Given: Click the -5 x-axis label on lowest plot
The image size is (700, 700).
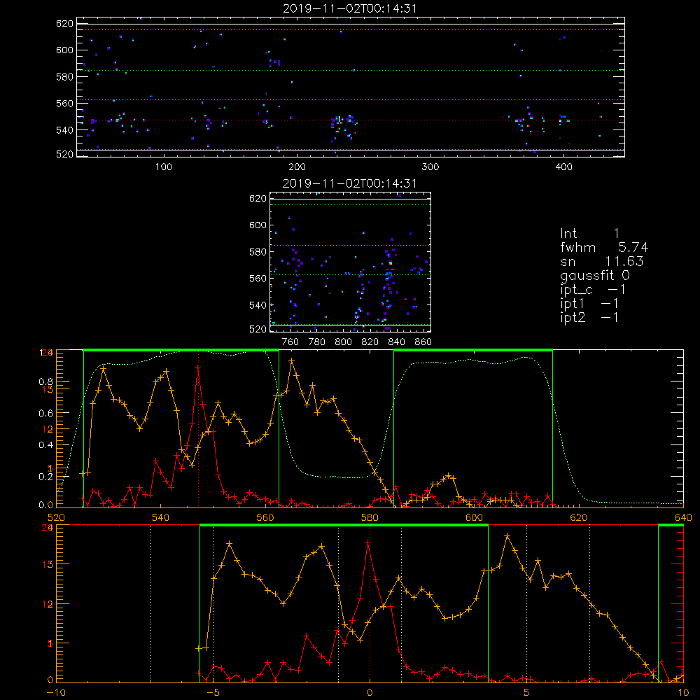Looking at the screenshot, I should point(213,693).
